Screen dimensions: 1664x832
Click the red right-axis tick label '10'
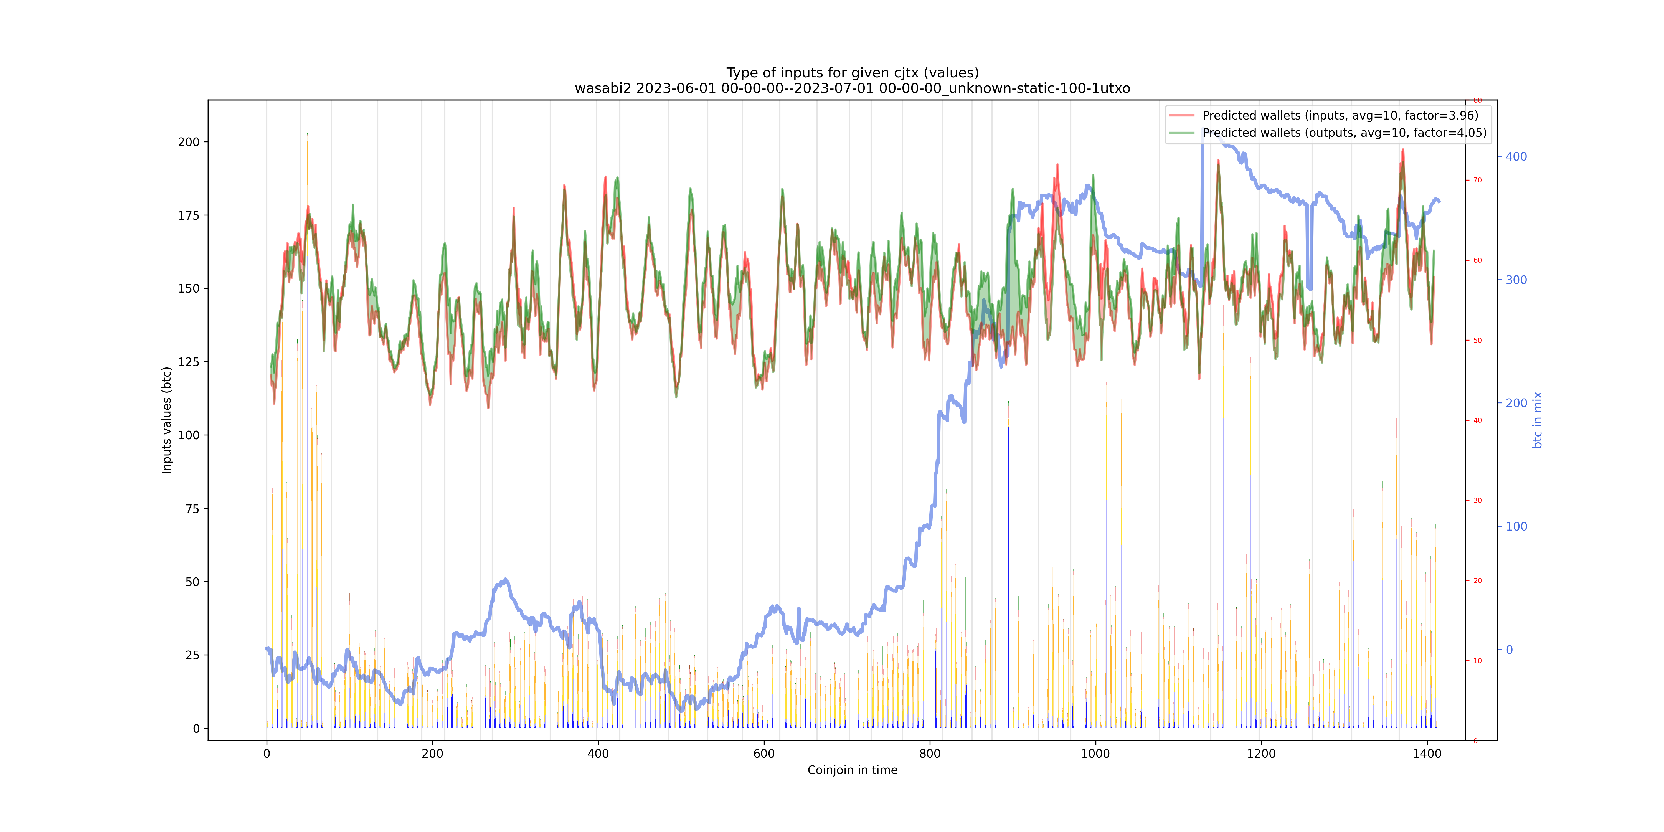(1477, 661)
